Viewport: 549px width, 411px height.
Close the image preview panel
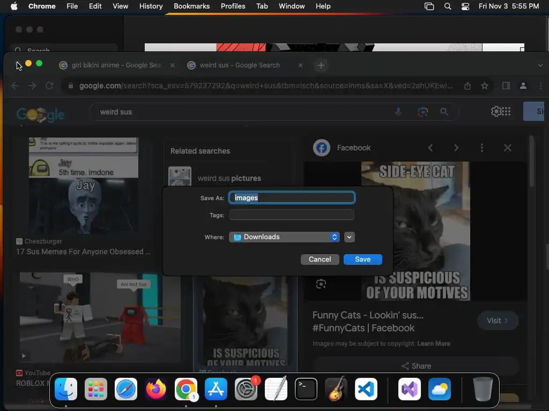click(x=507, y=148)
